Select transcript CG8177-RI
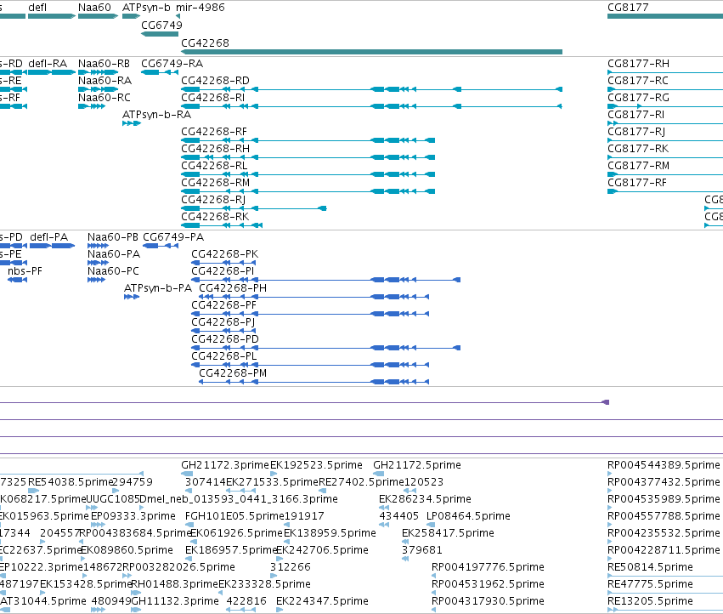The width and height of the screenshot is (723, 614). (x=665, y=123)
